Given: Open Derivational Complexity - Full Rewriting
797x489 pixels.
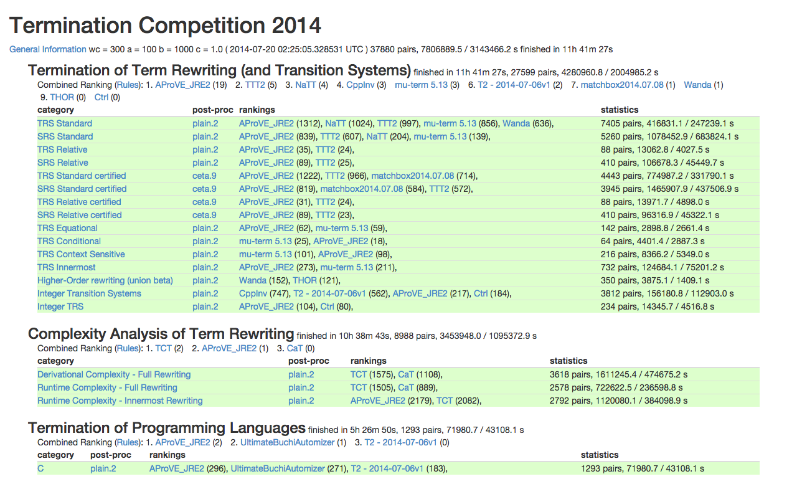Looking at the screenshot, I should (x=114, y=374).
